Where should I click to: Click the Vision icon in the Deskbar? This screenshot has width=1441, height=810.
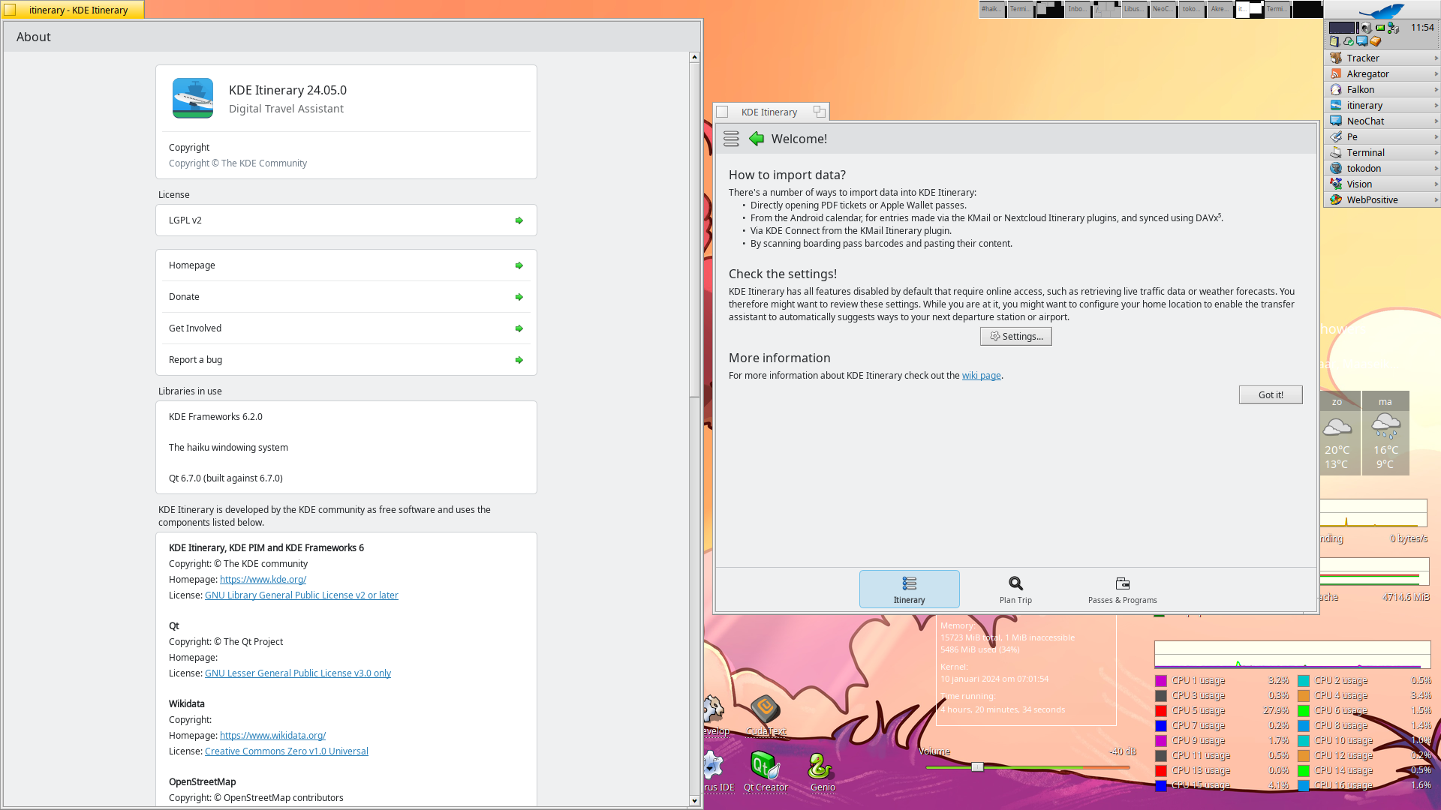(x=1336, y=184)
